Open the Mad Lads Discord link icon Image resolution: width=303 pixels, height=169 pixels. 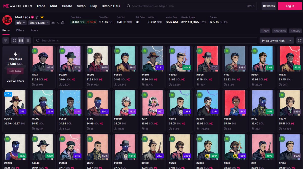(x=53, y=23)
